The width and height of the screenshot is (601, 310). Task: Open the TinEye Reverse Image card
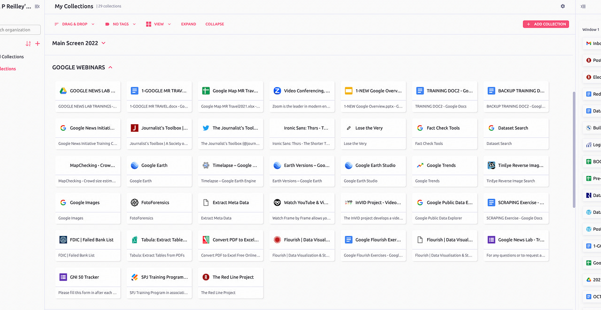point(516,171)
